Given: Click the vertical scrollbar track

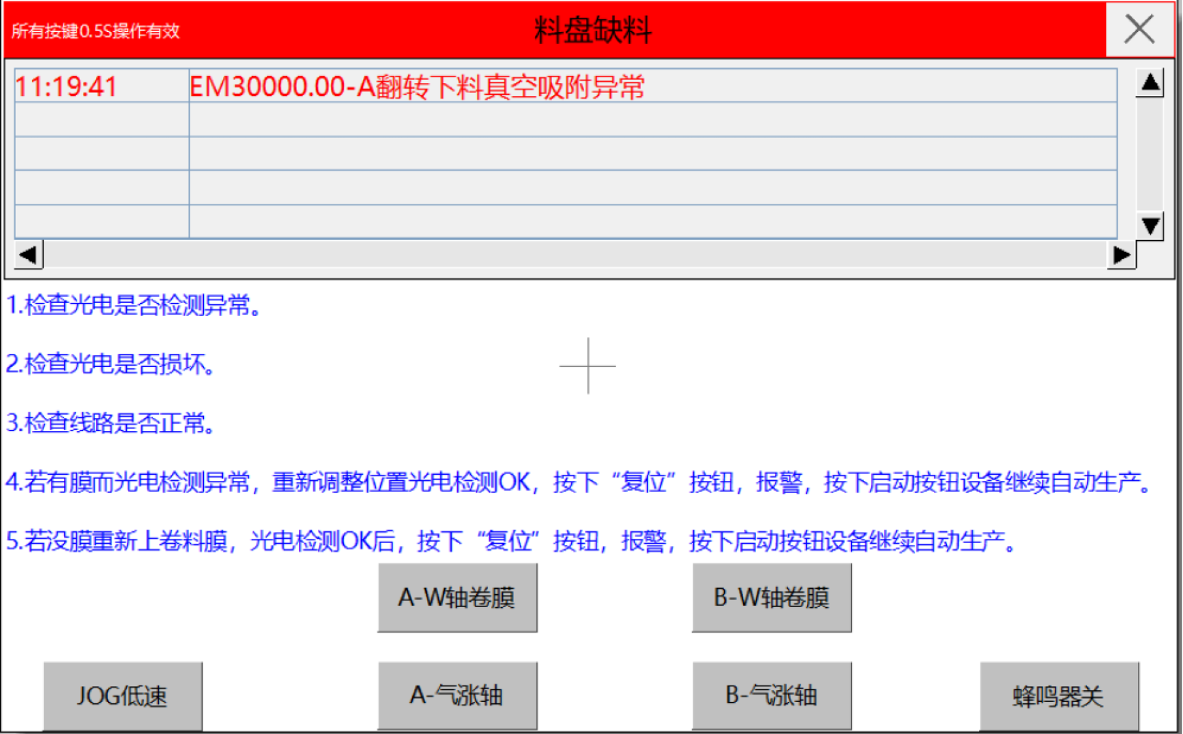Looking at the screenshot, I should [1150, 154].
